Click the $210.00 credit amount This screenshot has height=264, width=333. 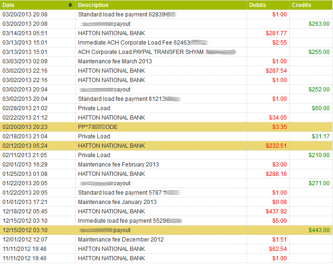319,155
